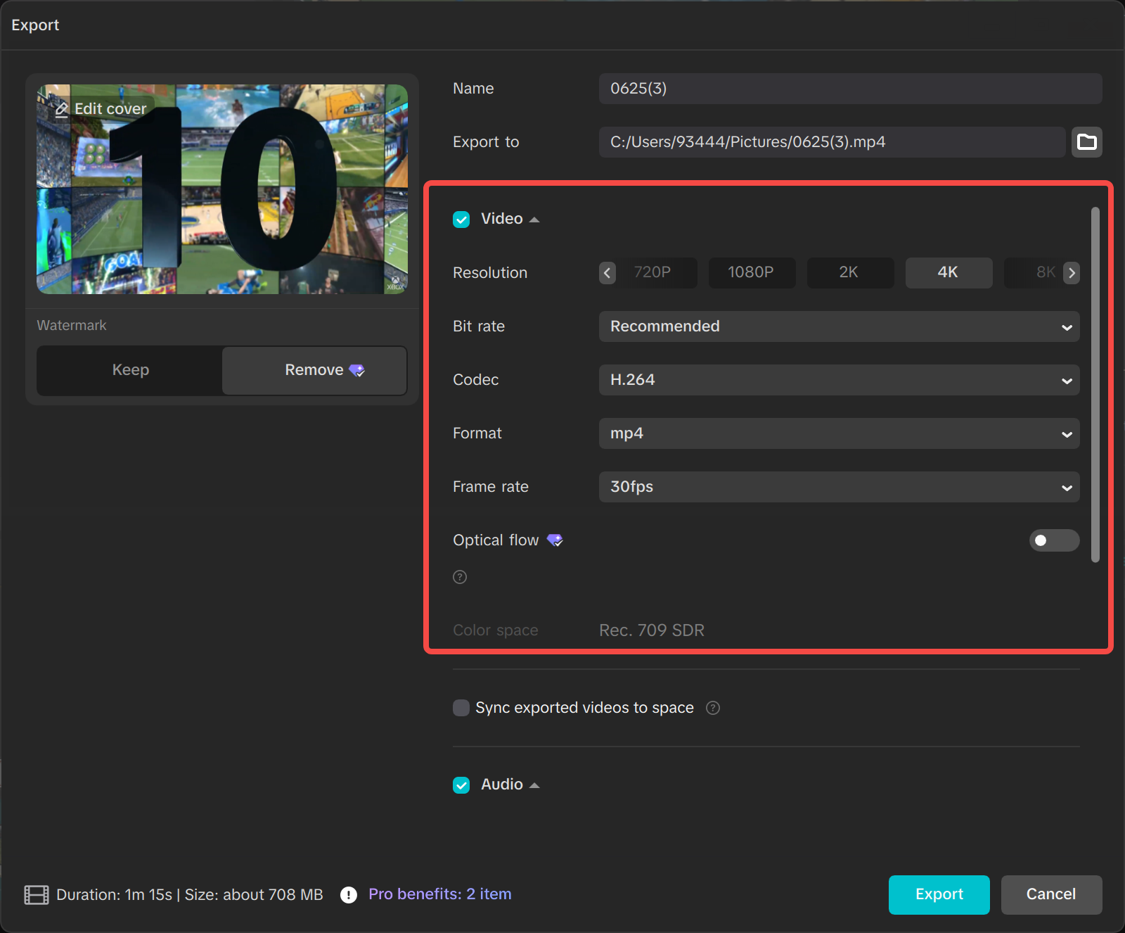Open the Pro benefits: 2 item link
This screenshot has width=1125, height=933.
click(439, 894)
